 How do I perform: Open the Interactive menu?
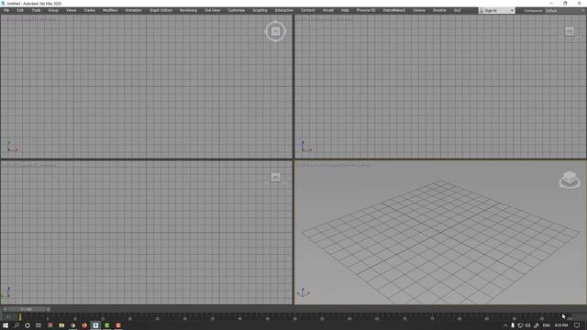(x=284, y=10)
